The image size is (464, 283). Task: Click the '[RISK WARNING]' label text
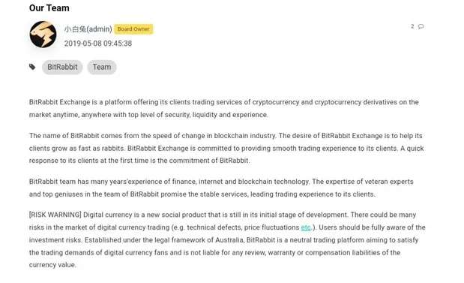tap(55, 215)
